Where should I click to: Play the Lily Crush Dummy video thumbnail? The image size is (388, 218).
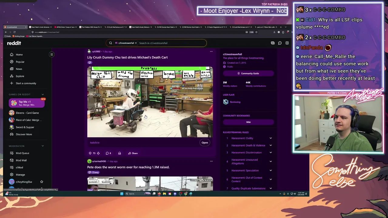[x=150, y=102]
